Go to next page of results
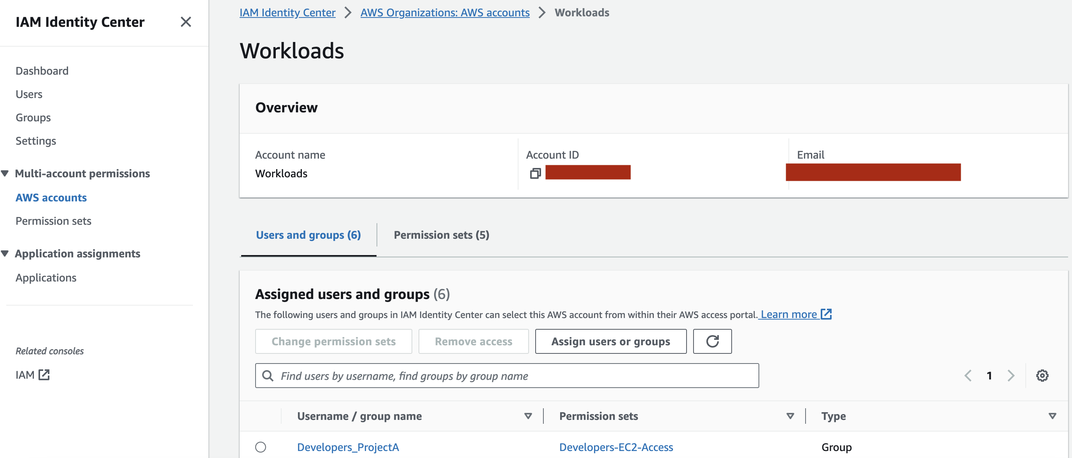 (1011, 375)
